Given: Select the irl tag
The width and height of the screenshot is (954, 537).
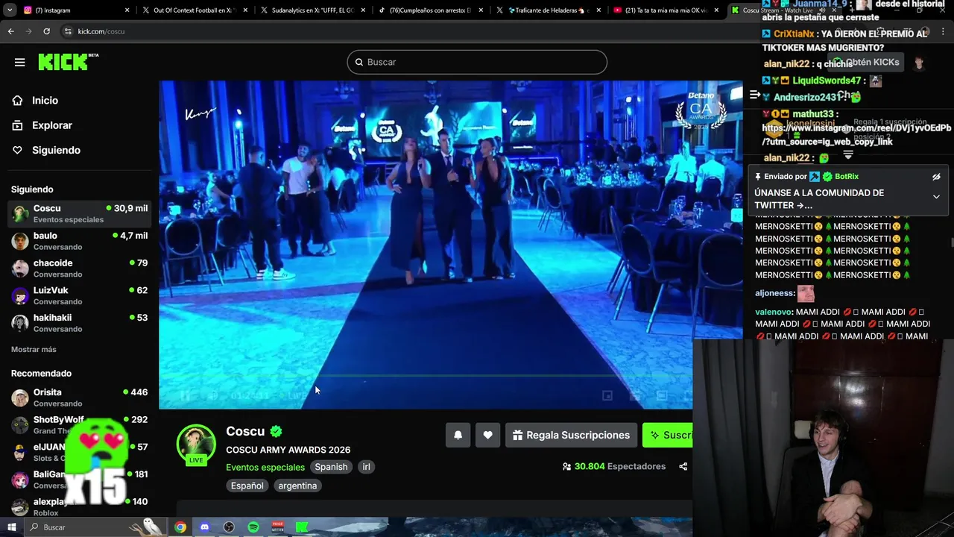Looking at the screenshot, I should click(366, 467).
